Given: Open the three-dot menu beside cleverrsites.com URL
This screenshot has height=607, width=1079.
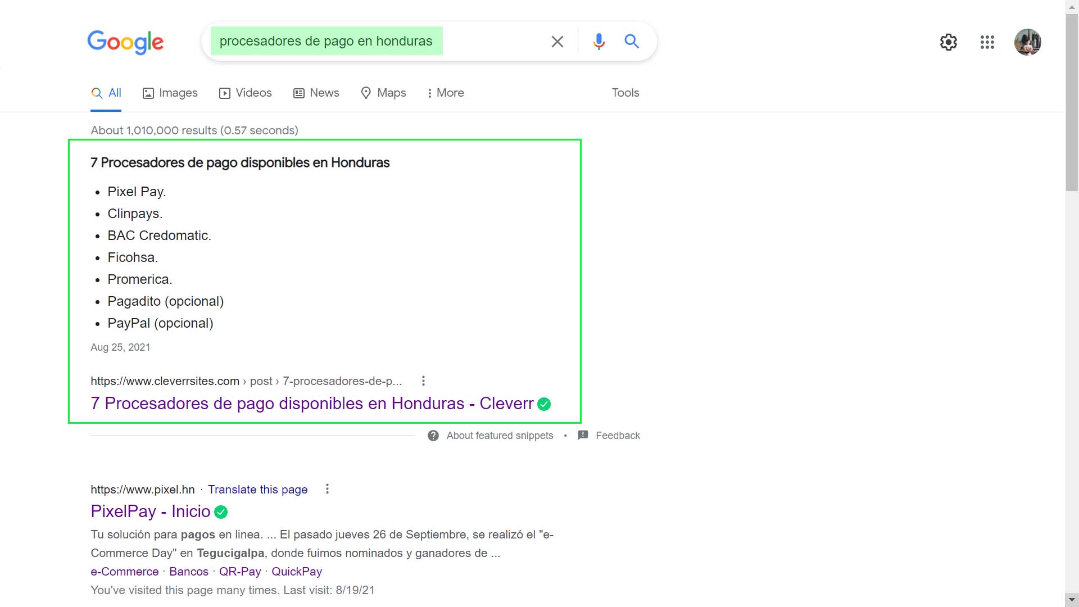Looking at the screenshot, I should point(423,381).
